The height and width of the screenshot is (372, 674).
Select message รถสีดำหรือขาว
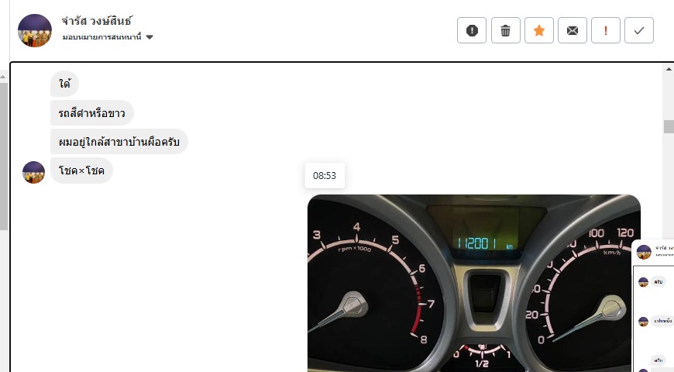pos(92,113)
